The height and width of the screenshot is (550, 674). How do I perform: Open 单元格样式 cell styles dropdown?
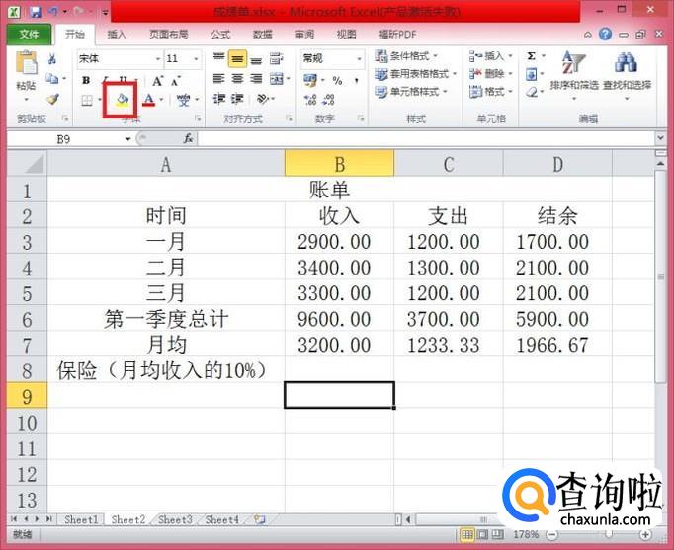(x=410, y=92)
